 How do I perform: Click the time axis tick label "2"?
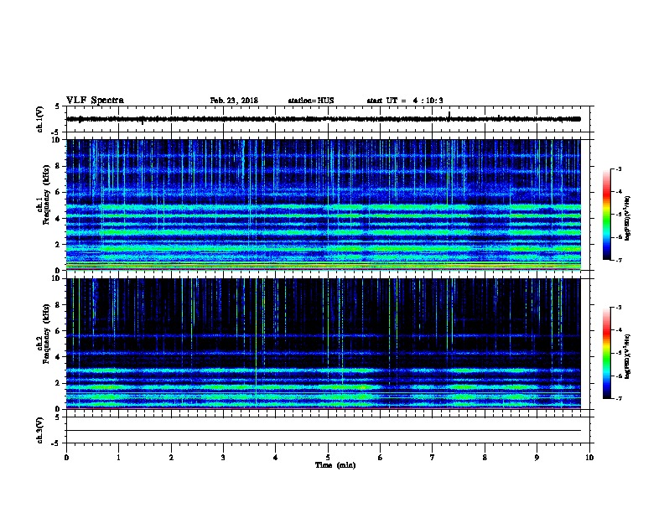pos(171,458)
